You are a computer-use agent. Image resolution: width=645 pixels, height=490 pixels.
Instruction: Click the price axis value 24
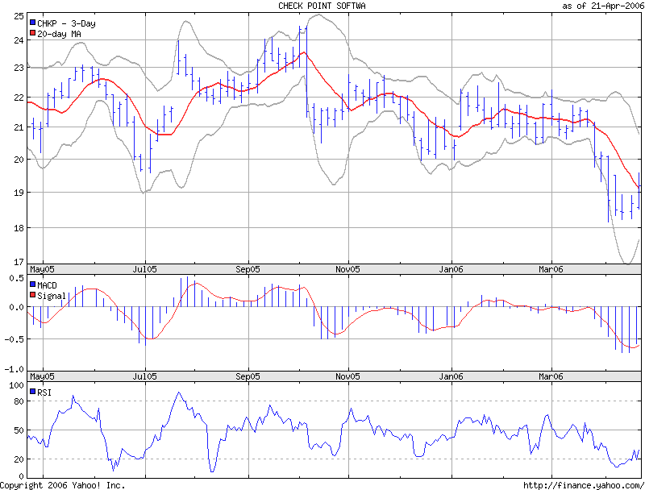click(19, 40)
